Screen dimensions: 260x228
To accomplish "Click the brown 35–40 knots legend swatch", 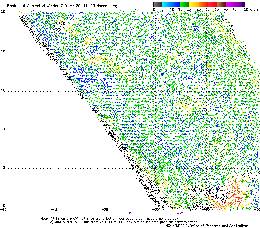I will click(221, 4).
